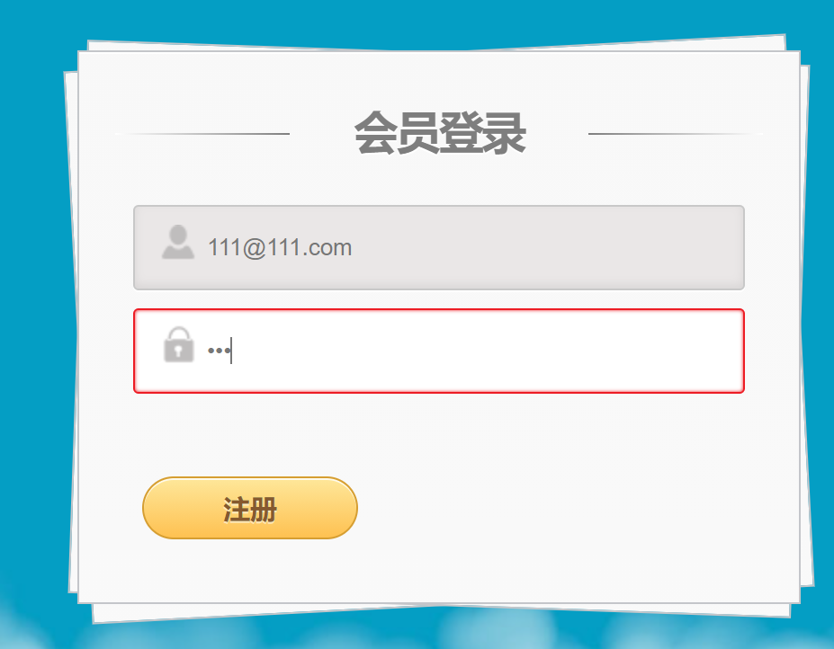Click the empty right end of email field

[x=638, y=248]
